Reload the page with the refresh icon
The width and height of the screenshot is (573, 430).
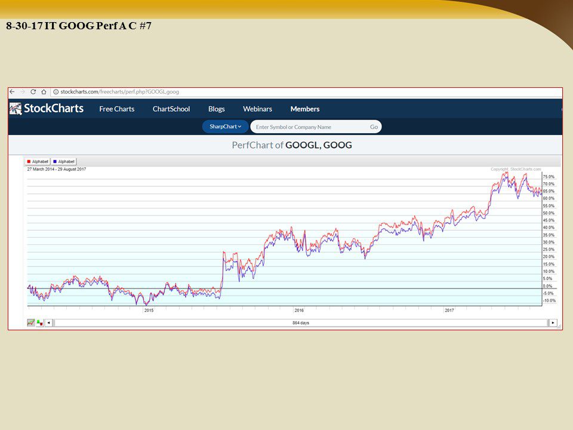(33, 92)
